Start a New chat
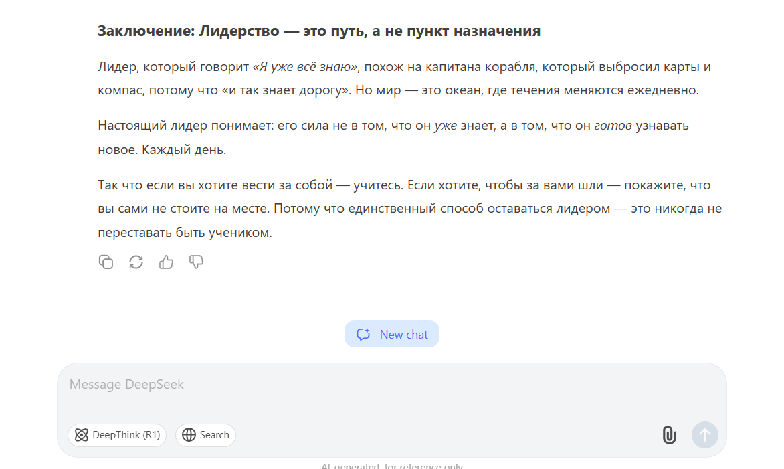This screenshot has width=784, height=469. [x=392, y=334]
